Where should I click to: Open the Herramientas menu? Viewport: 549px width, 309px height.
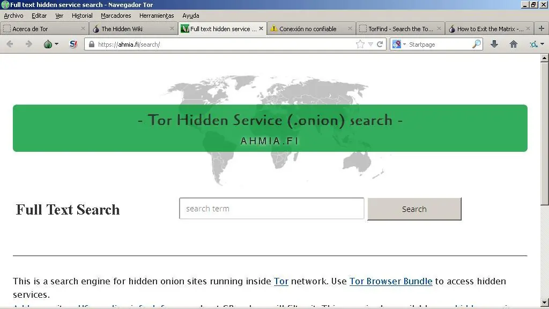[157, 16]
